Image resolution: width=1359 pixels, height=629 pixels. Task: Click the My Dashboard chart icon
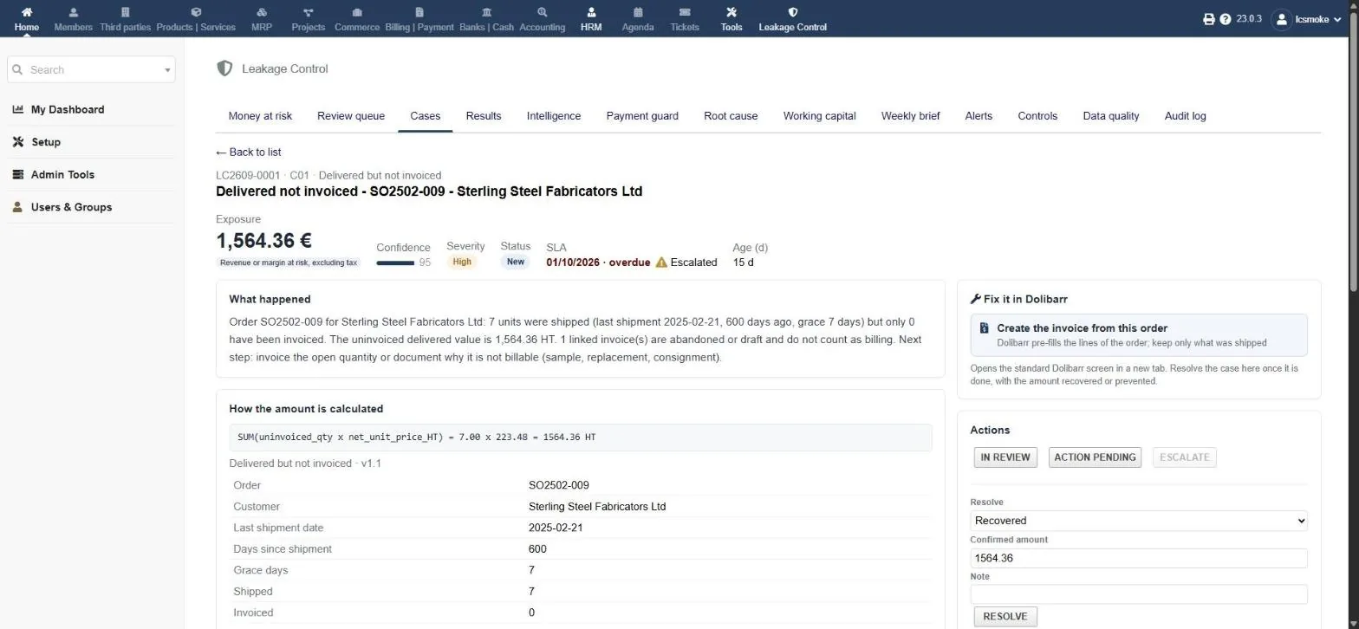(18, 109)
